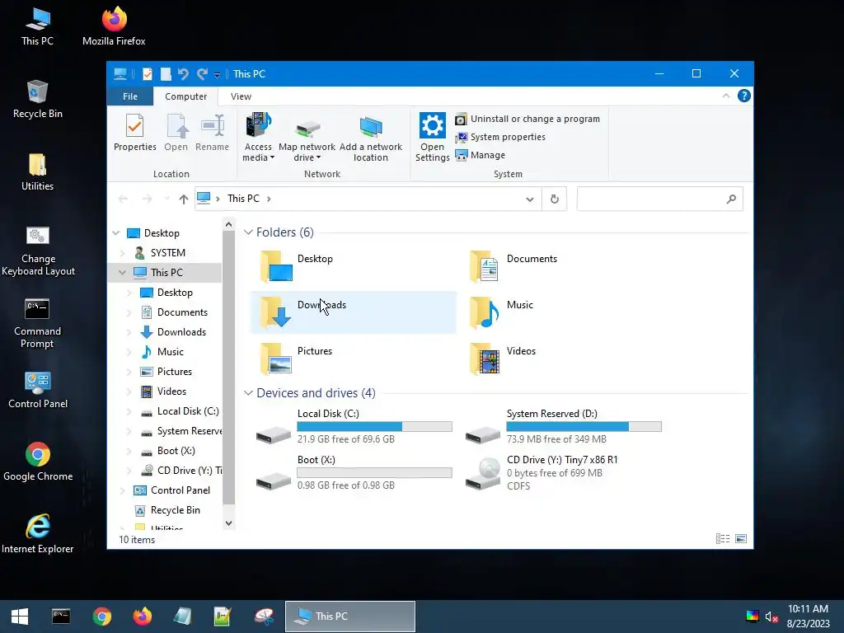Click quick access New folder icon
The height and width of the screenshot is (633, 844).
click(x=166, y=74)
